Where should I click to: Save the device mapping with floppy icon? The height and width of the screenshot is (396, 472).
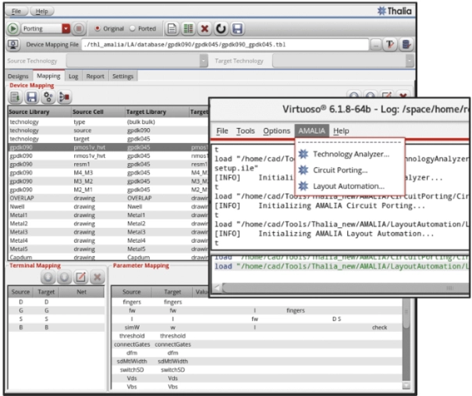(31, 97)
